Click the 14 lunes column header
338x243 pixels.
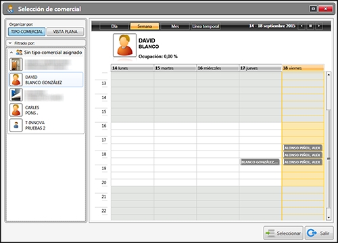coord(132,68)
